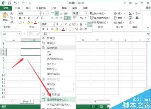Click the mini toolbar Merge and Center icon
Image resolution: width=151 pixels, height=109 pixels.
[89, 24]
